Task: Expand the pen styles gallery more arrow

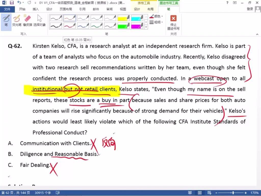Action: point(146,27)
